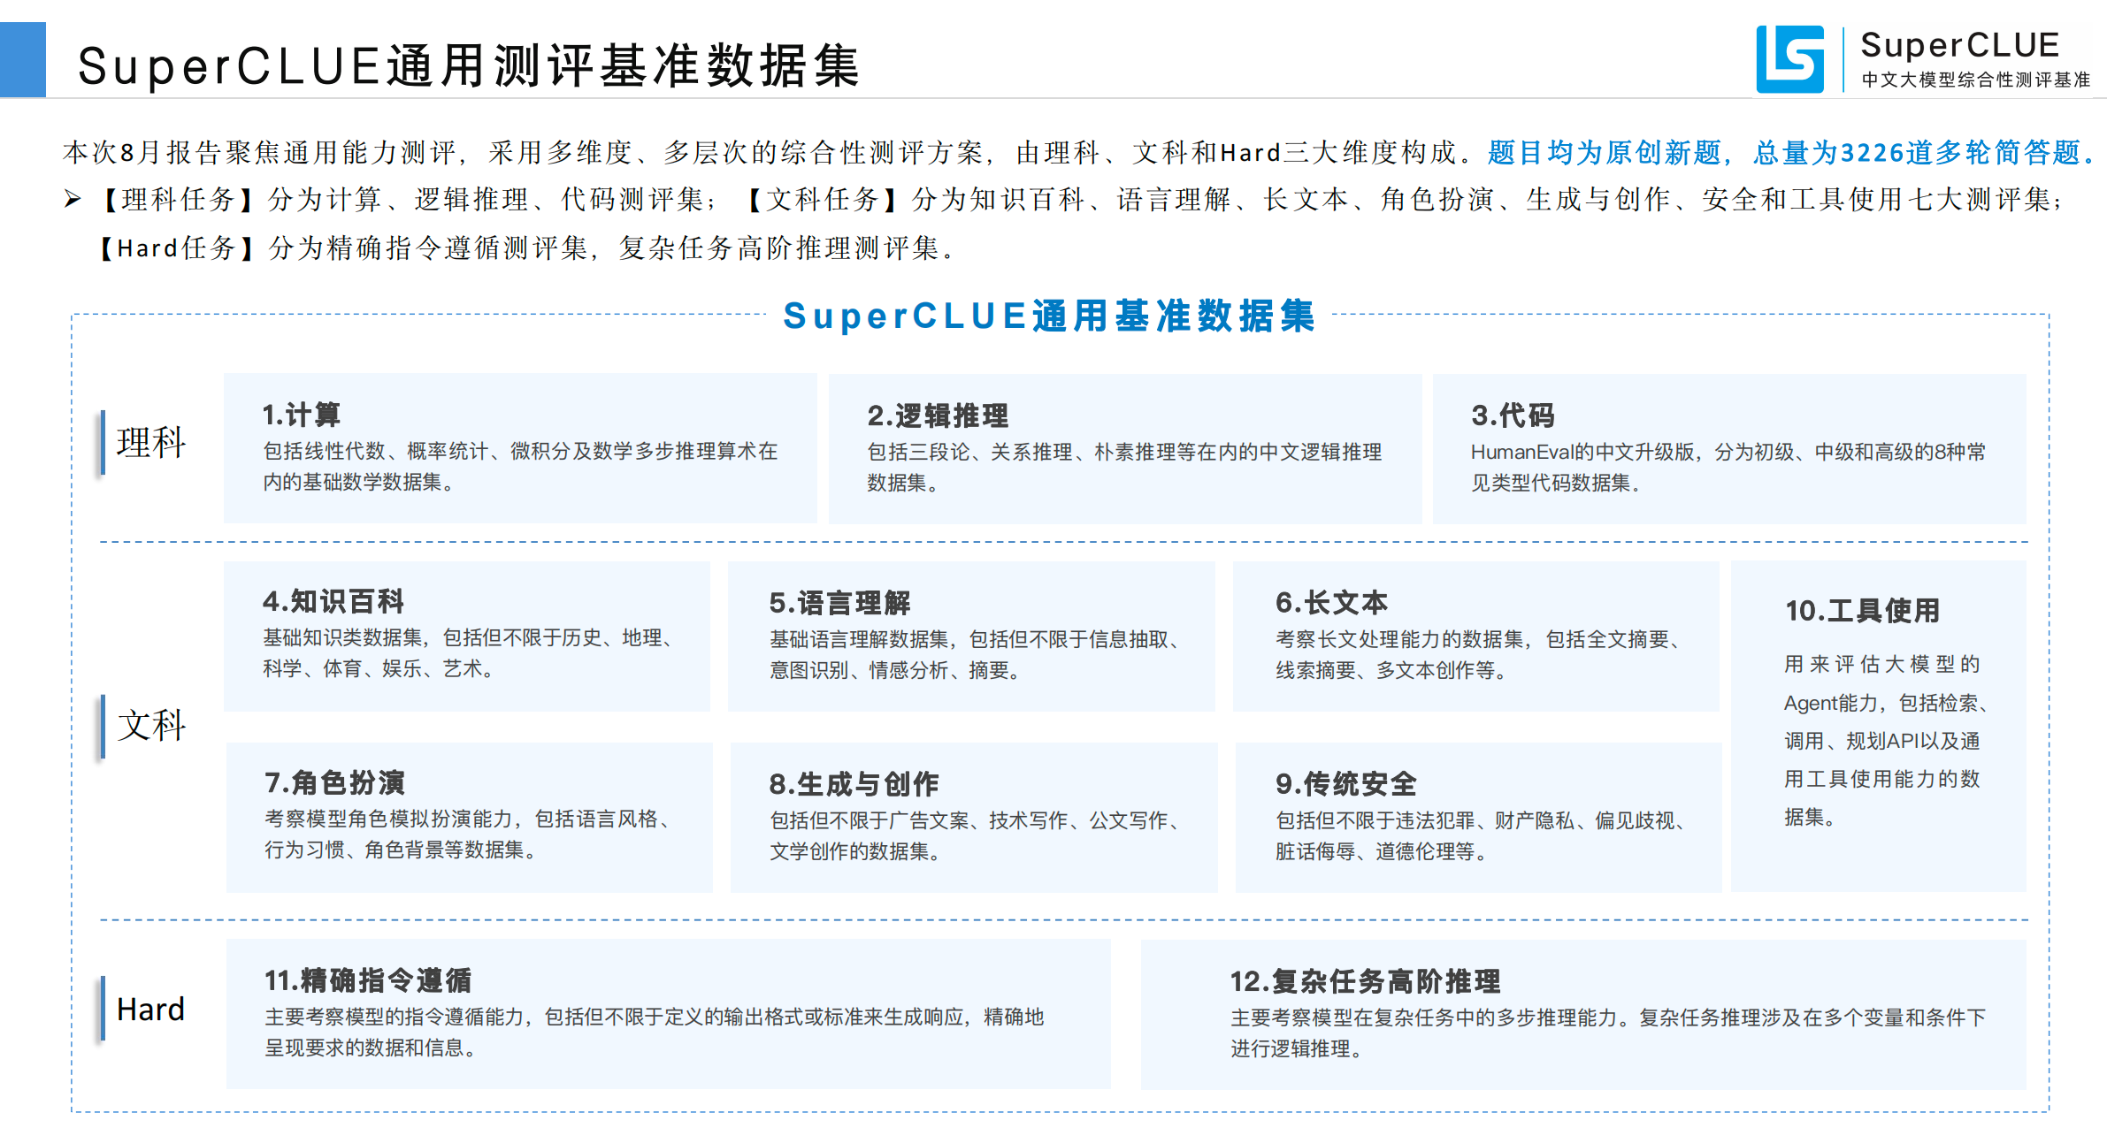The height and width of the screenshot is (1128, 2107).
Task: Select the 1.计算 card
Action: point(519,448)
